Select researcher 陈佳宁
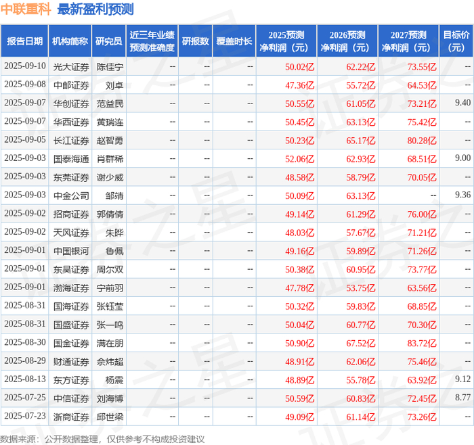 point(110,67)
